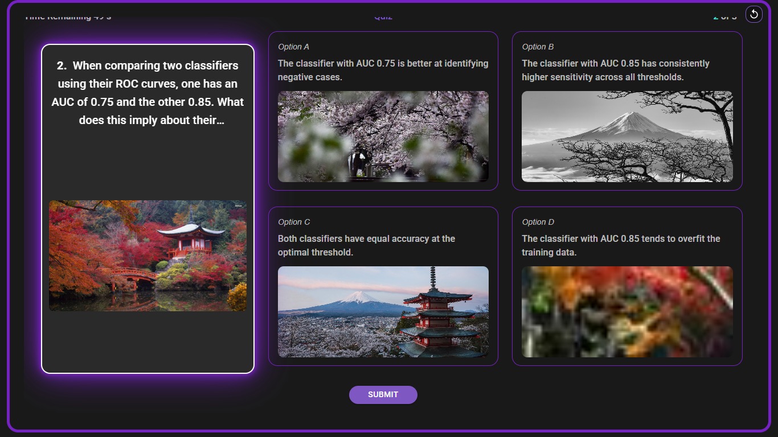Click Option B answer text about sensitivity
778x437 pixels.
pyautogui.click(x=615, y=70)
